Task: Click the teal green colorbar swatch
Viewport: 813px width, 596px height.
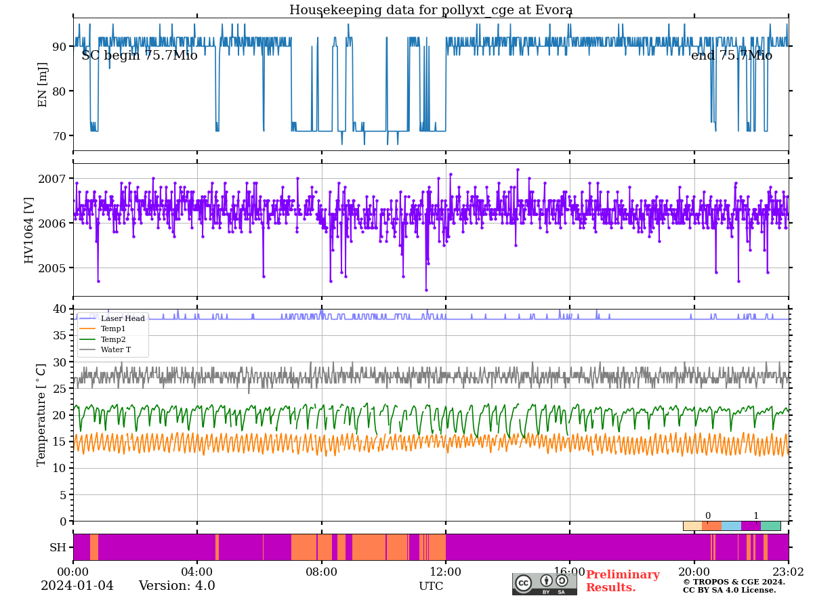Action: (x=770, y=526)
